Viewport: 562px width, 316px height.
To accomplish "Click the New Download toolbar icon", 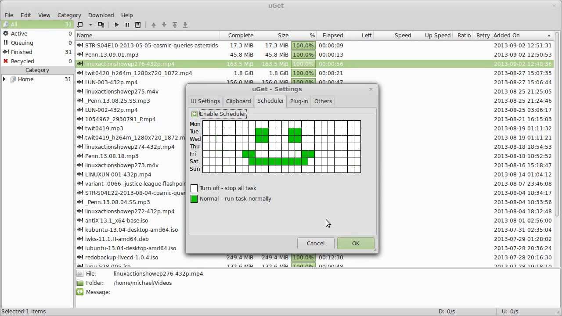I will (x=80, y=25).
